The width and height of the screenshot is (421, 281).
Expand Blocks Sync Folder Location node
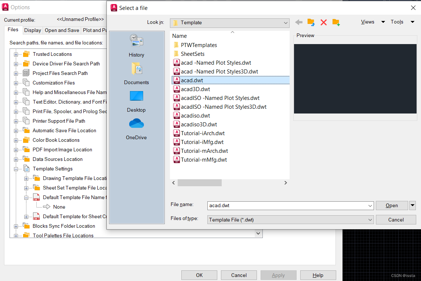(16, 227)
